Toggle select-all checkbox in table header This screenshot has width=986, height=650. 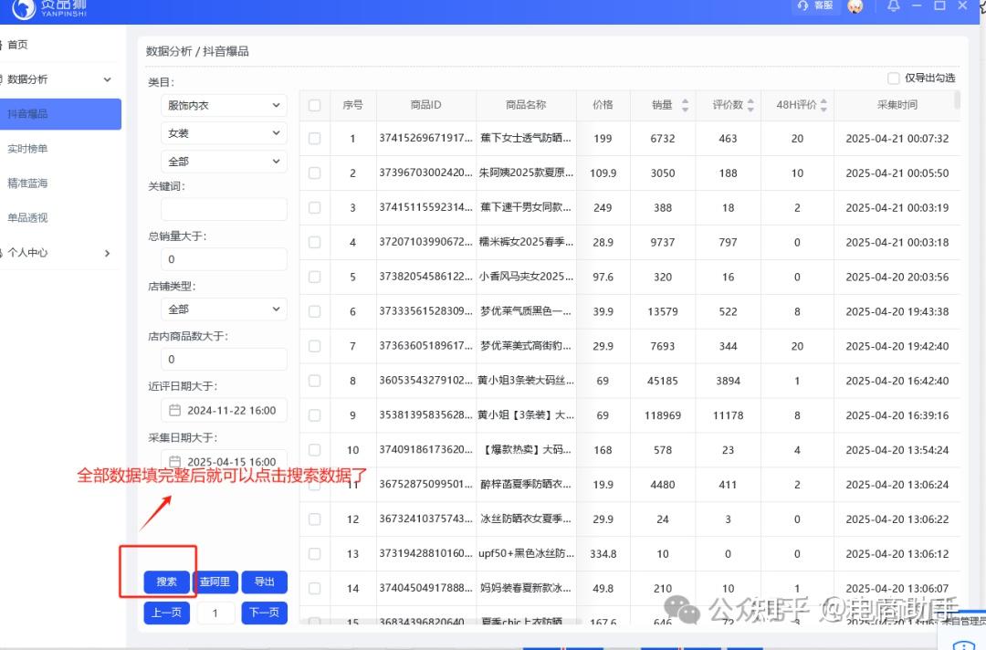314,106
